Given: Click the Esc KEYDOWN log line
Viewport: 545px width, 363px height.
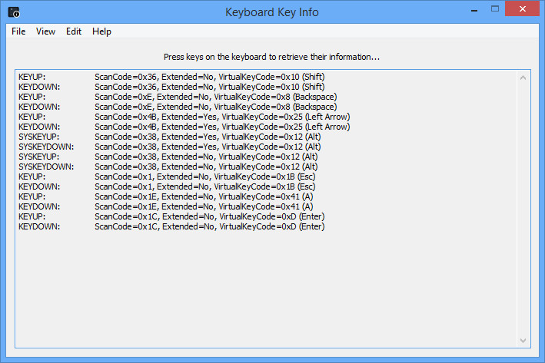Looking at the screenshot, I should coord(184,186).
